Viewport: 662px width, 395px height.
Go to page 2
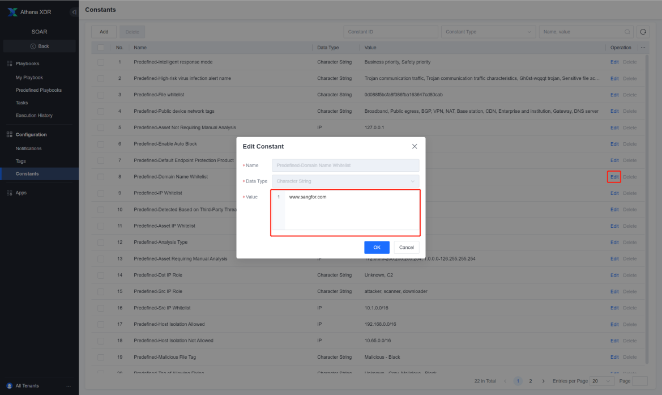[x=531, y=381]
